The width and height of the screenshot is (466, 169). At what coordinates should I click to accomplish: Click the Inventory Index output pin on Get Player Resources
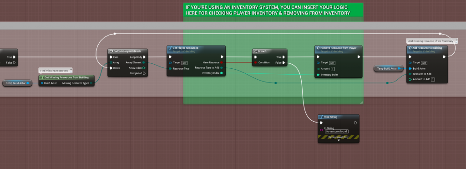point(222,73)
